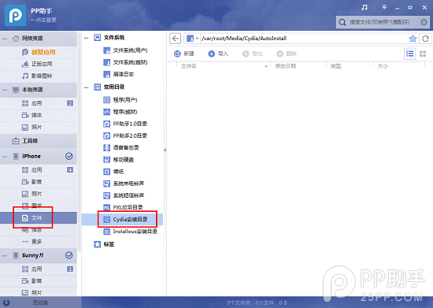Clear the search box with X icon
433x308 pixels.
coord(424,22)
